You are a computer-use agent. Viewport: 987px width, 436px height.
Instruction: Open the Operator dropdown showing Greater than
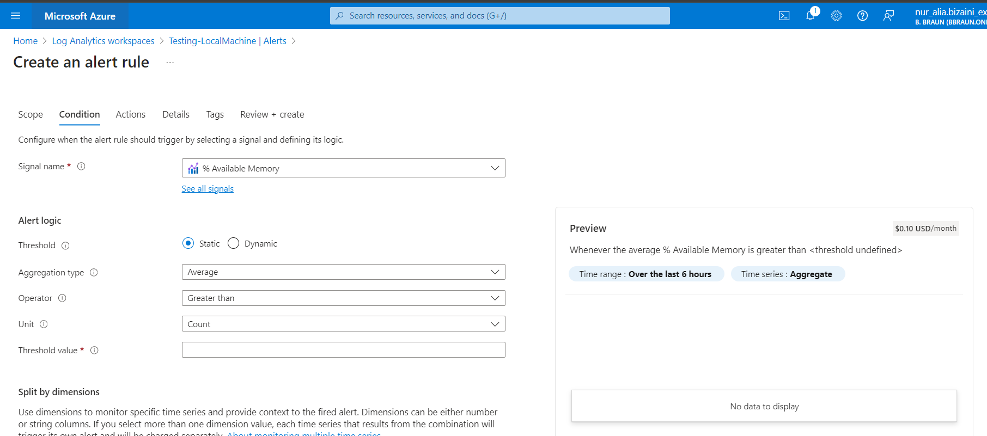343,298
